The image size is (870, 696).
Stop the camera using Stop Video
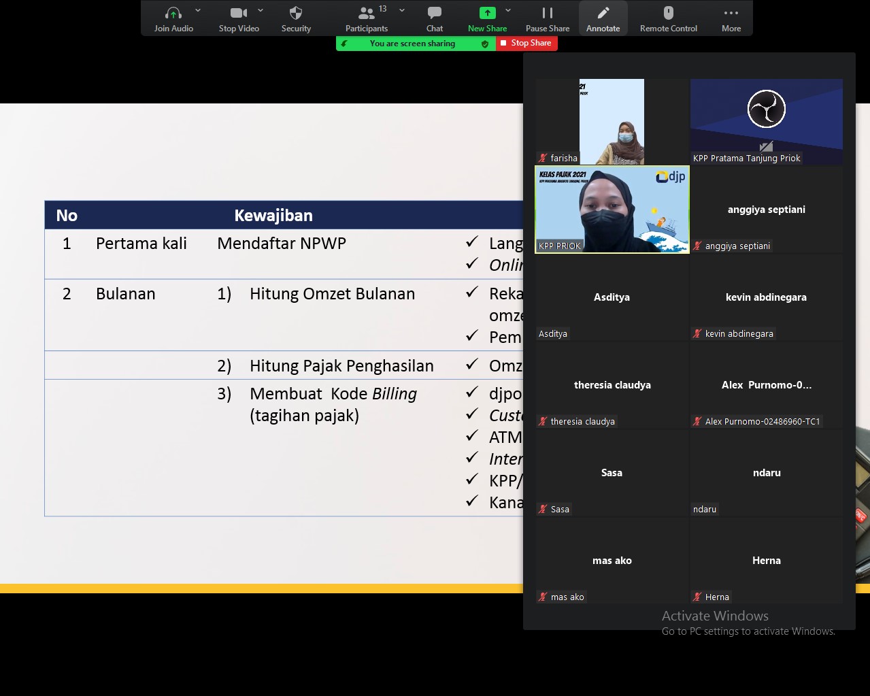coord(239,14)
